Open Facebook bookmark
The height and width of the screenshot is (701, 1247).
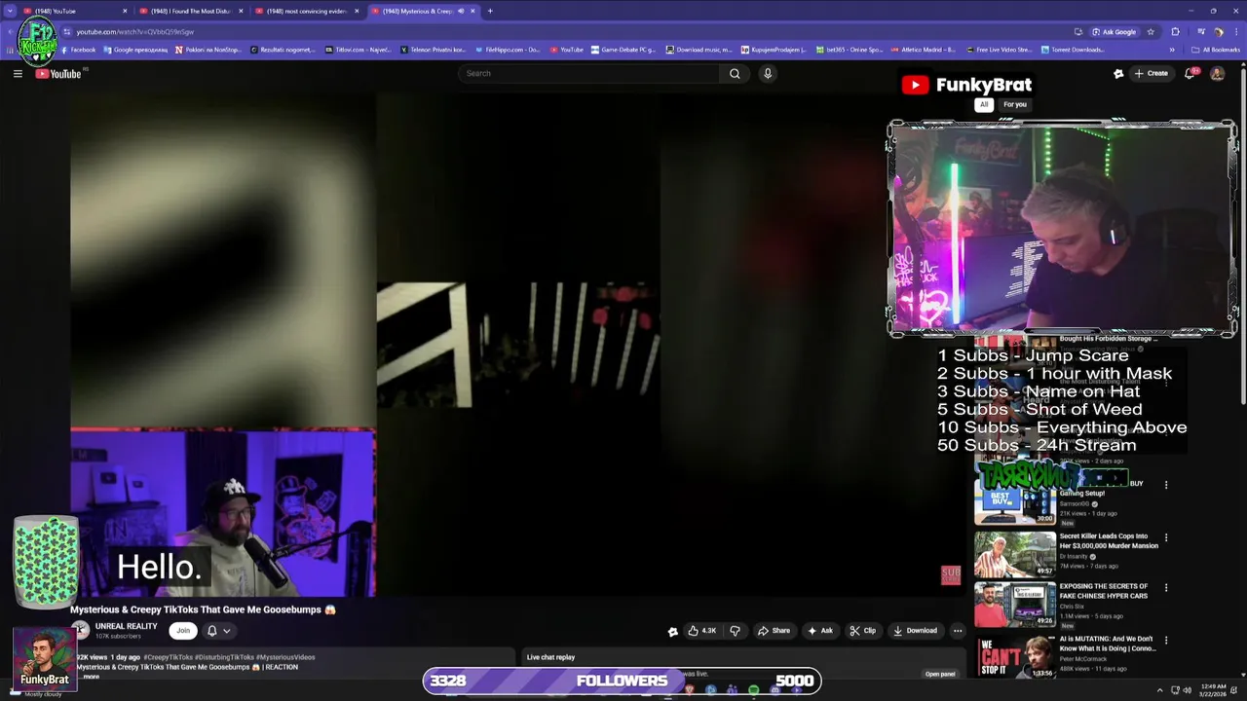click(78, 50)
